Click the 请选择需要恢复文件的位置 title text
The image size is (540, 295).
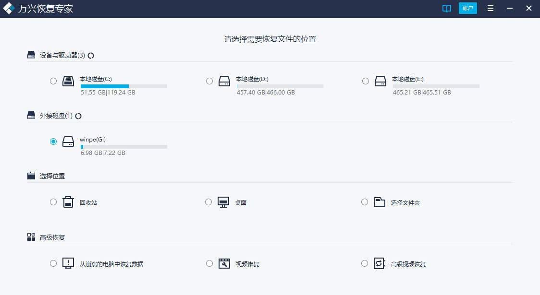click(x=270, y=39)
